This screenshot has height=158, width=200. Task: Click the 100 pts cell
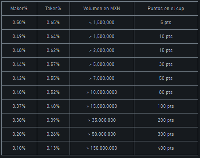[166, 106]
